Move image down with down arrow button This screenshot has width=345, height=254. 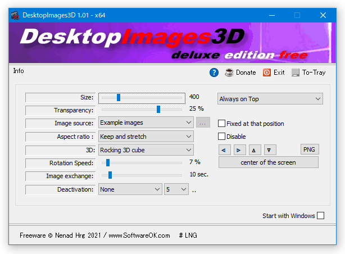tap(270, 150)
